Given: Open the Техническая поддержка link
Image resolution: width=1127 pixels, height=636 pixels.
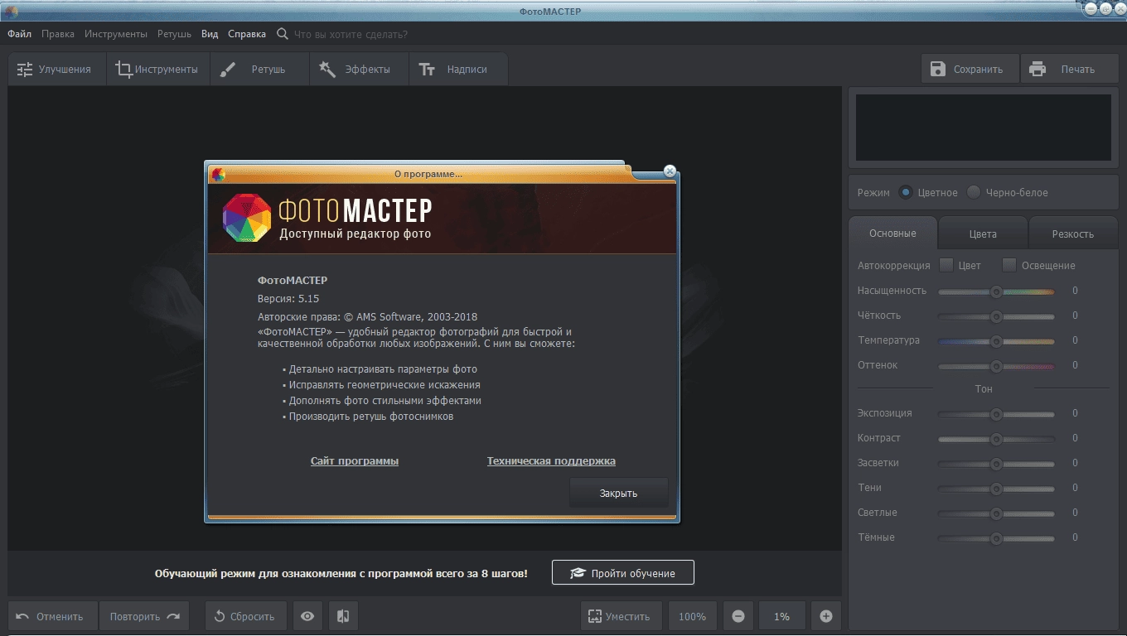Looking at the screenshot, I should pyautogui.click(x=551, y=461).
